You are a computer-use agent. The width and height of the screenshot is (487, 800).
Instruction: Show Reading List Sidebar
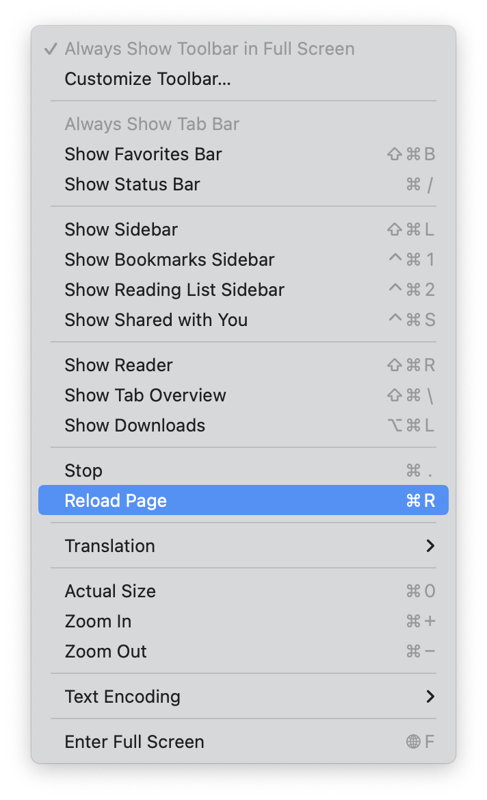click(174, 290)
